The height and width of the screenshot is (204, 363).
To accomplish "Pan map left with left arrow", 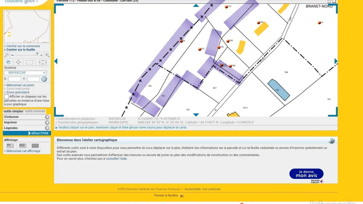I will [56, 61].
